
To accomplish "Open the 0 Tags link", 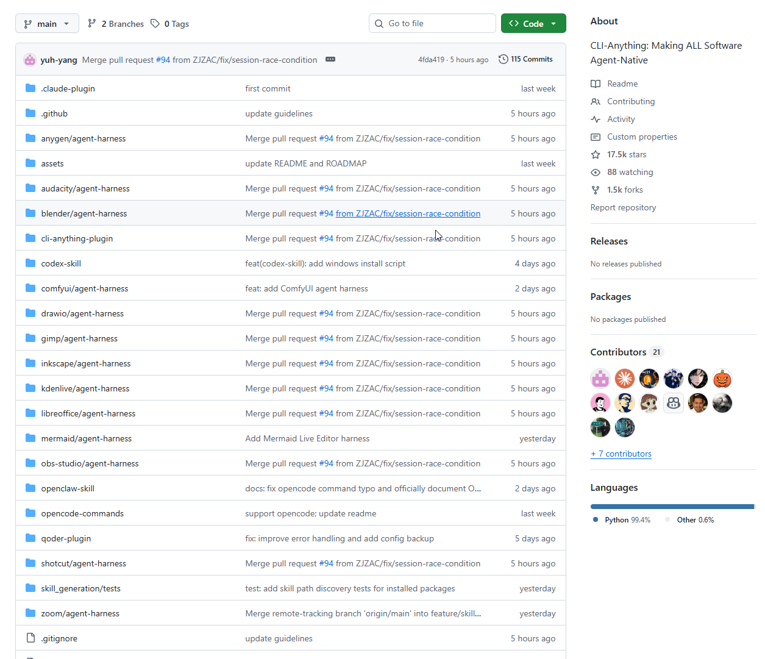I will click(170, 24).
